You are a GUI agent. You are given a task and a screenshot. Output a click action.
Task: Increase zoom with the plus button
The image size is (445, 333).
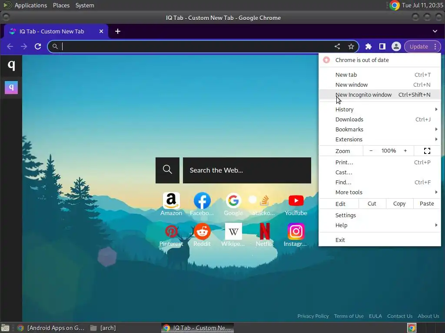click(405, 151)
